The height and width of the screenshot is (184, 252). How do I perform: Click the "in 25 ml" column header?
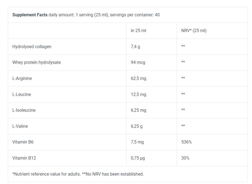click(x=138, y=30)
